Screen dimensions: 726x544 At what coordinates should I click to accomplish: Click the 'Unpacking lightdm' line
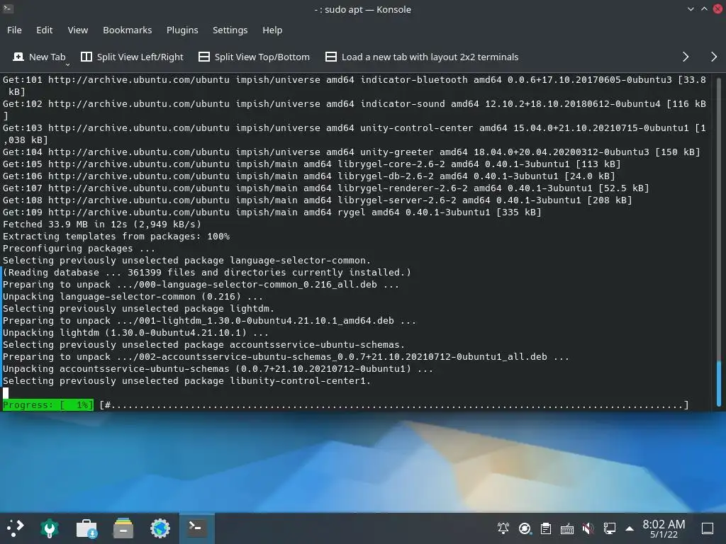(x=135, y=333)
